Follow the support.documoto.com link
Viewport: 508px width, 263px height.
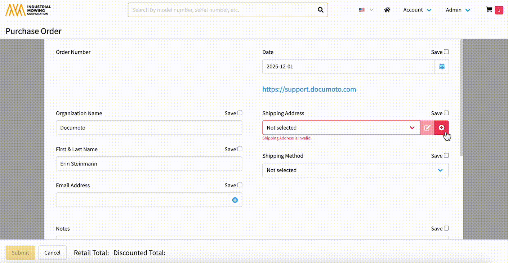tap(309, 89)
